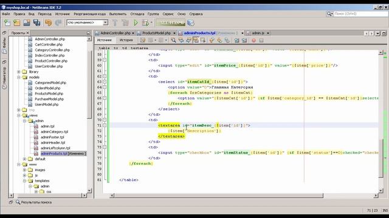Click the Last Edit icon in editor toolbar

[143, 40]
